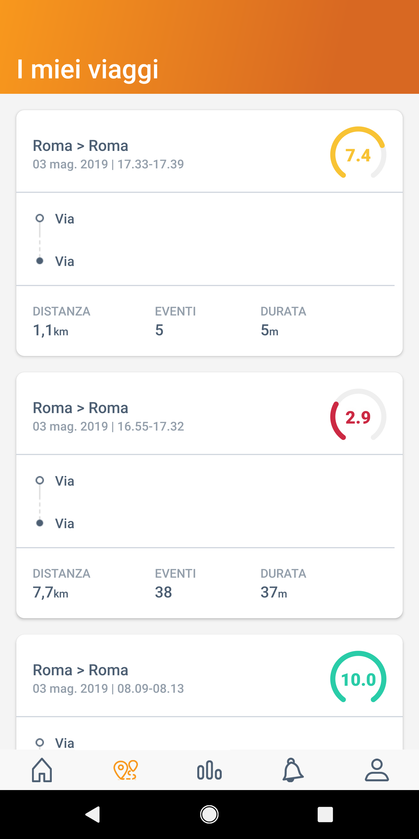Image resolution: width=419 pixels, height=839 pixels.
Task: Tap the trips map pin icon
Action: 126,770
